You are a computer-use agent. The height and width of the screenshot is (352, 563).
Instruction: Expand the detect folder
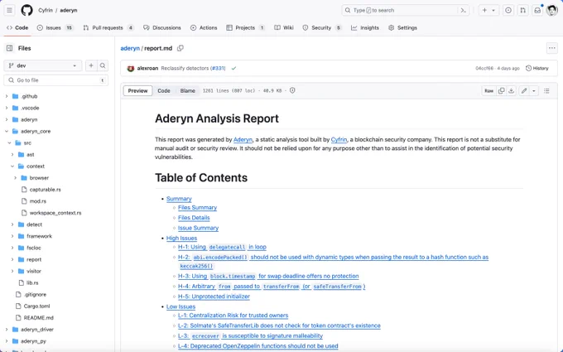point(12,224)
